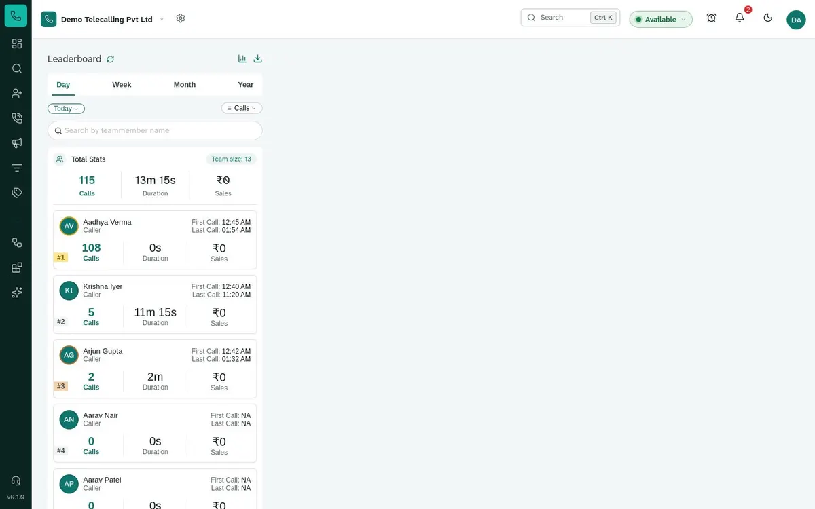Open the Calls sort dropdown

tap(242, 108)
